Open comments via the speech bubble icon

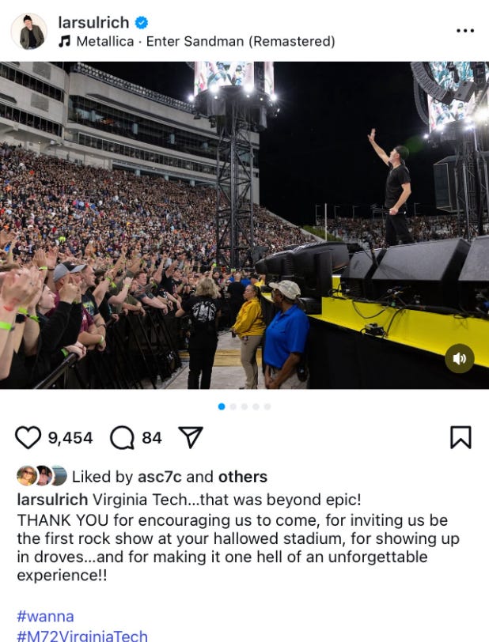[x=122, y=437]
